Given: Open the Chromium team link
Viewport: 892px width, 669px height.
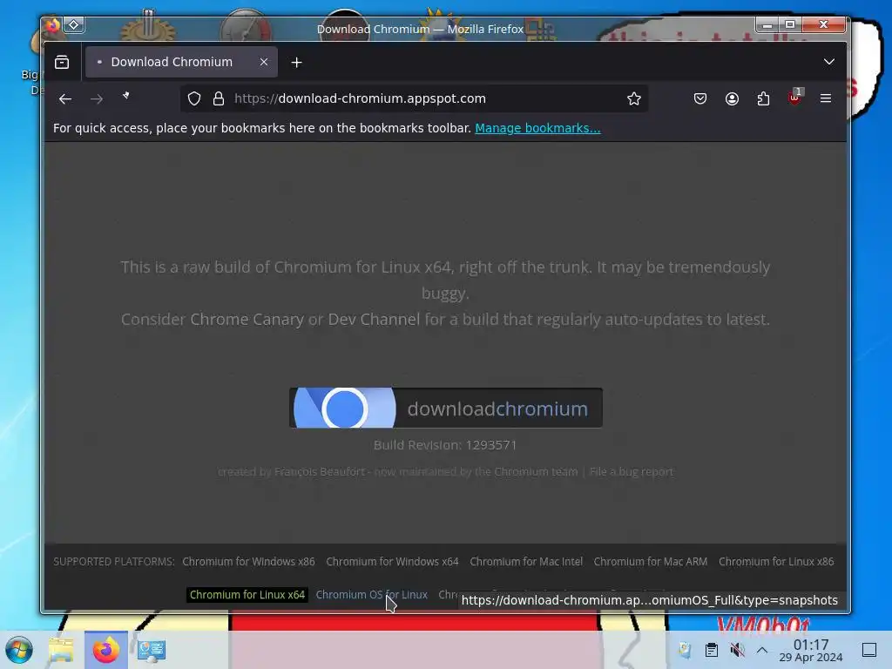Looking at the screenshot, I should pos(536,471).
